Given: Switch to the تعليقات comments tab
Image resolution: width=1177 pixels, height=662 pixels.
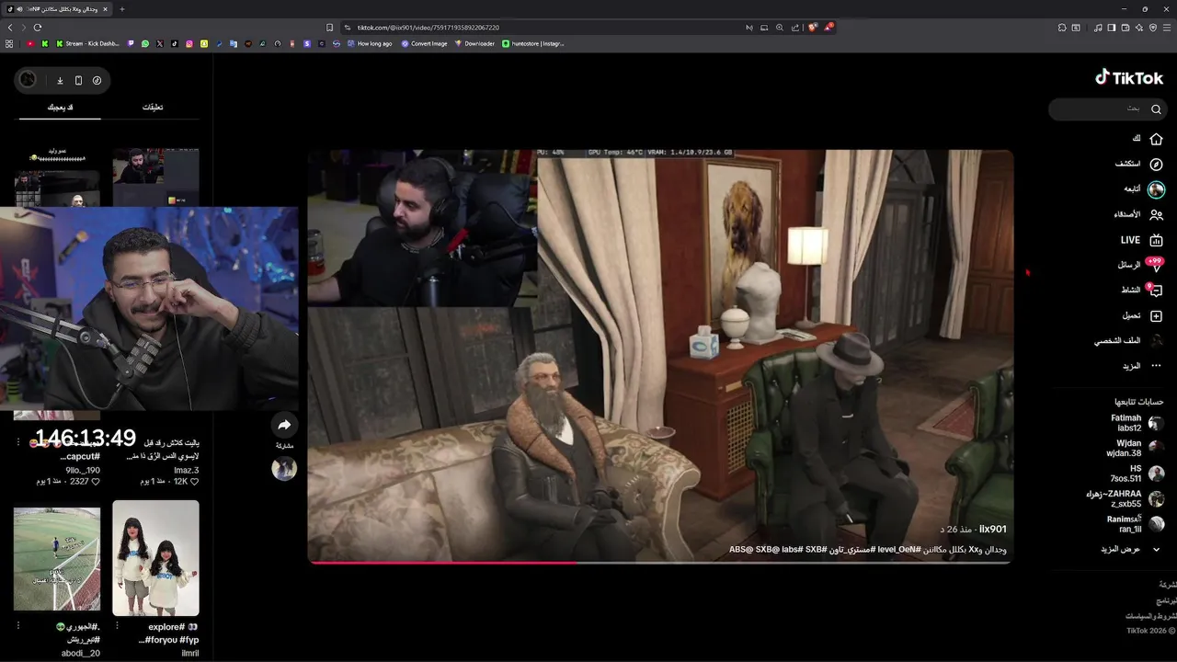Looking at the screenshot, I should pos(153,108).
